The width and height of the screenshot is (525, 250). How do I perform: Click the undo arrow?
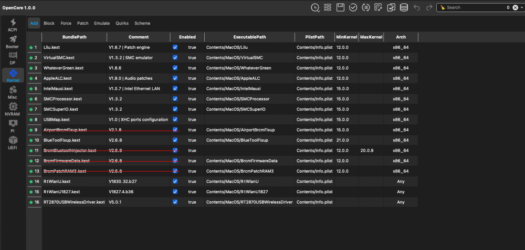click(x=416, y=7)
